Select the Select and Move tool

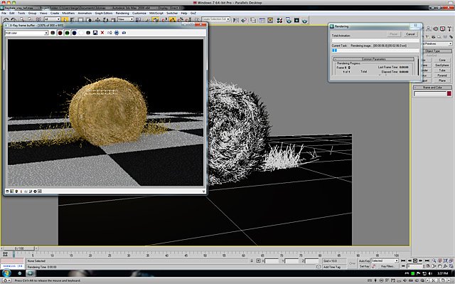pyautogui.click(x=98, y=20)
